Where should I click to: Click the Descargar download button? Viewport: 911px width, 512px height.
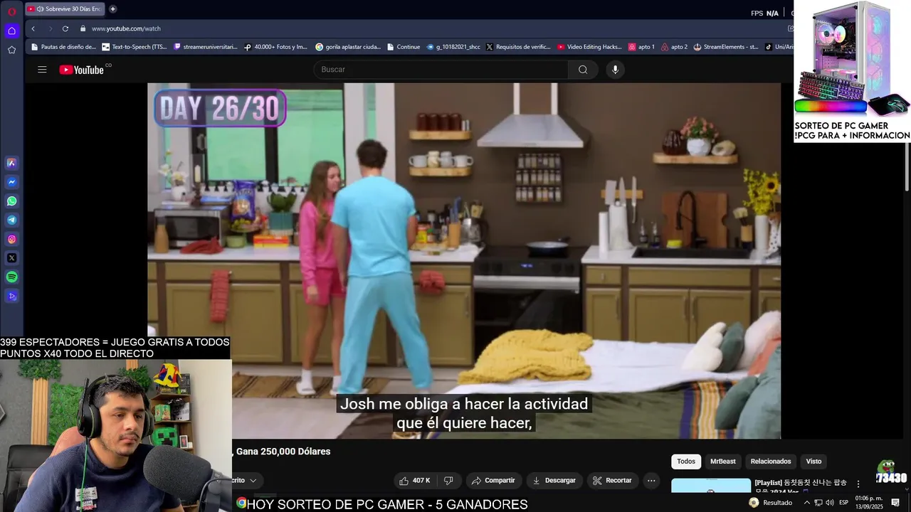tap(554, 481)
